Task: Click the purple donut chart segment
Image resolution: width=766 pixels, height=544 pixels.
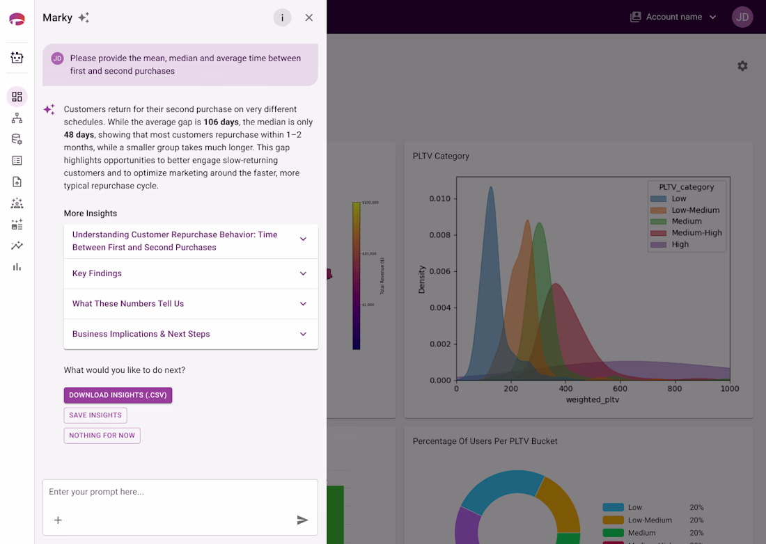Action: pyautogui.click(x=466, y=527)
